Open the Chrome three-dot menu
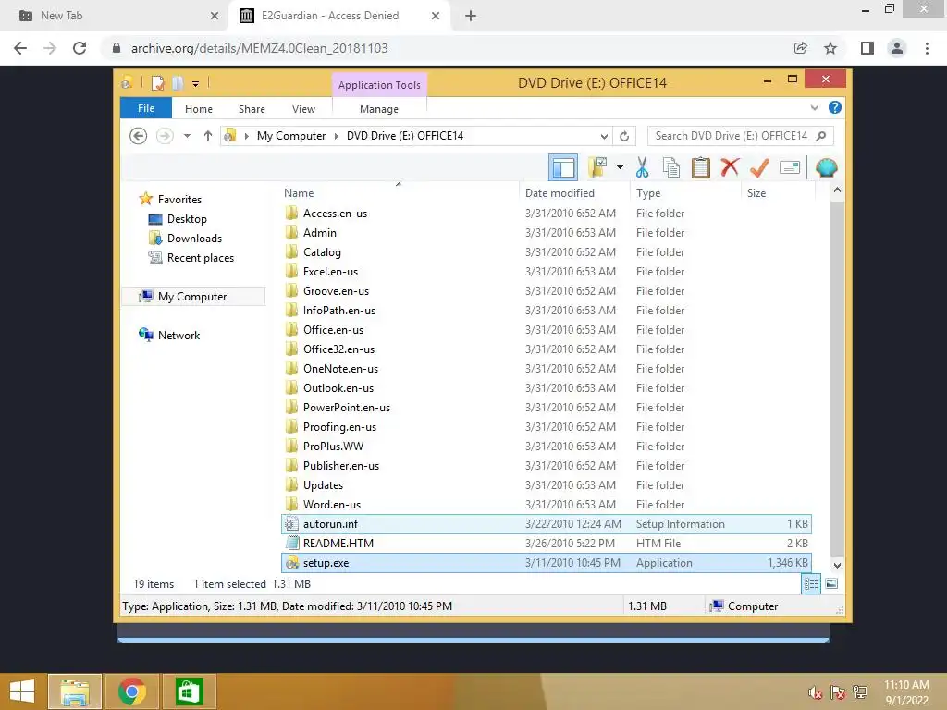The height and width of the screenshot is (710, 947). (927, 48)
